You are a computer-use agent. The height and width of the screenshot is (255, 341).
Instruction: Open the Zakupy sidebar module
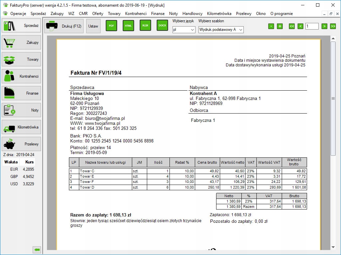click(x=21, y=42)
